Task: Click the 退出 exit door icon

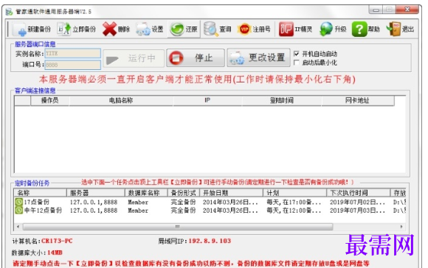Action: pyautogui.click(x=393, y=29)
